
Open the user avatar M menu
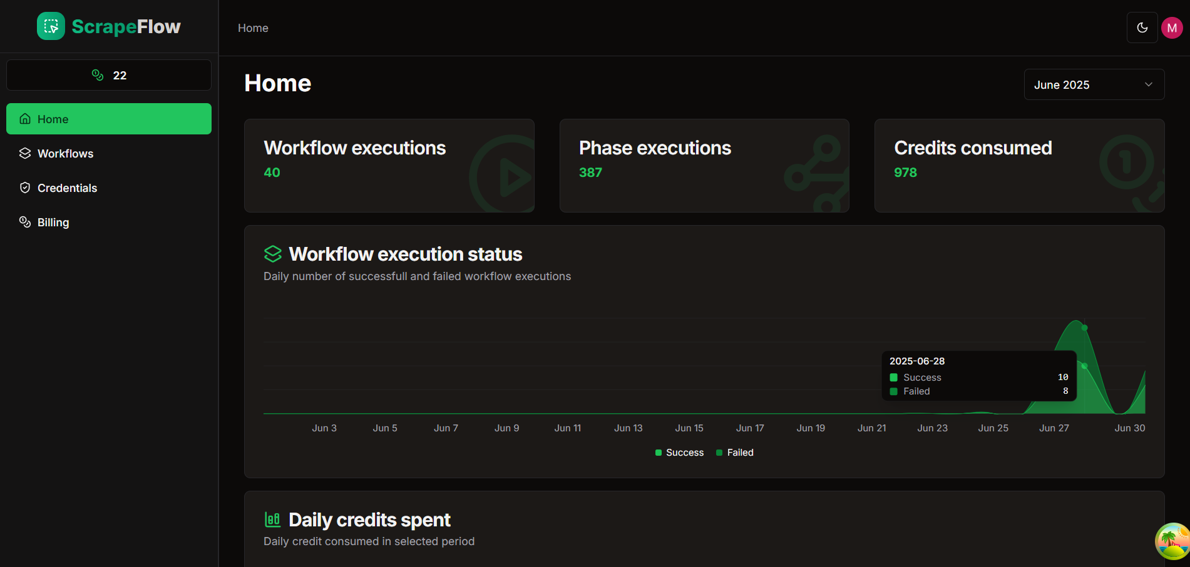pyautogui.click(x=1171, y=28)
